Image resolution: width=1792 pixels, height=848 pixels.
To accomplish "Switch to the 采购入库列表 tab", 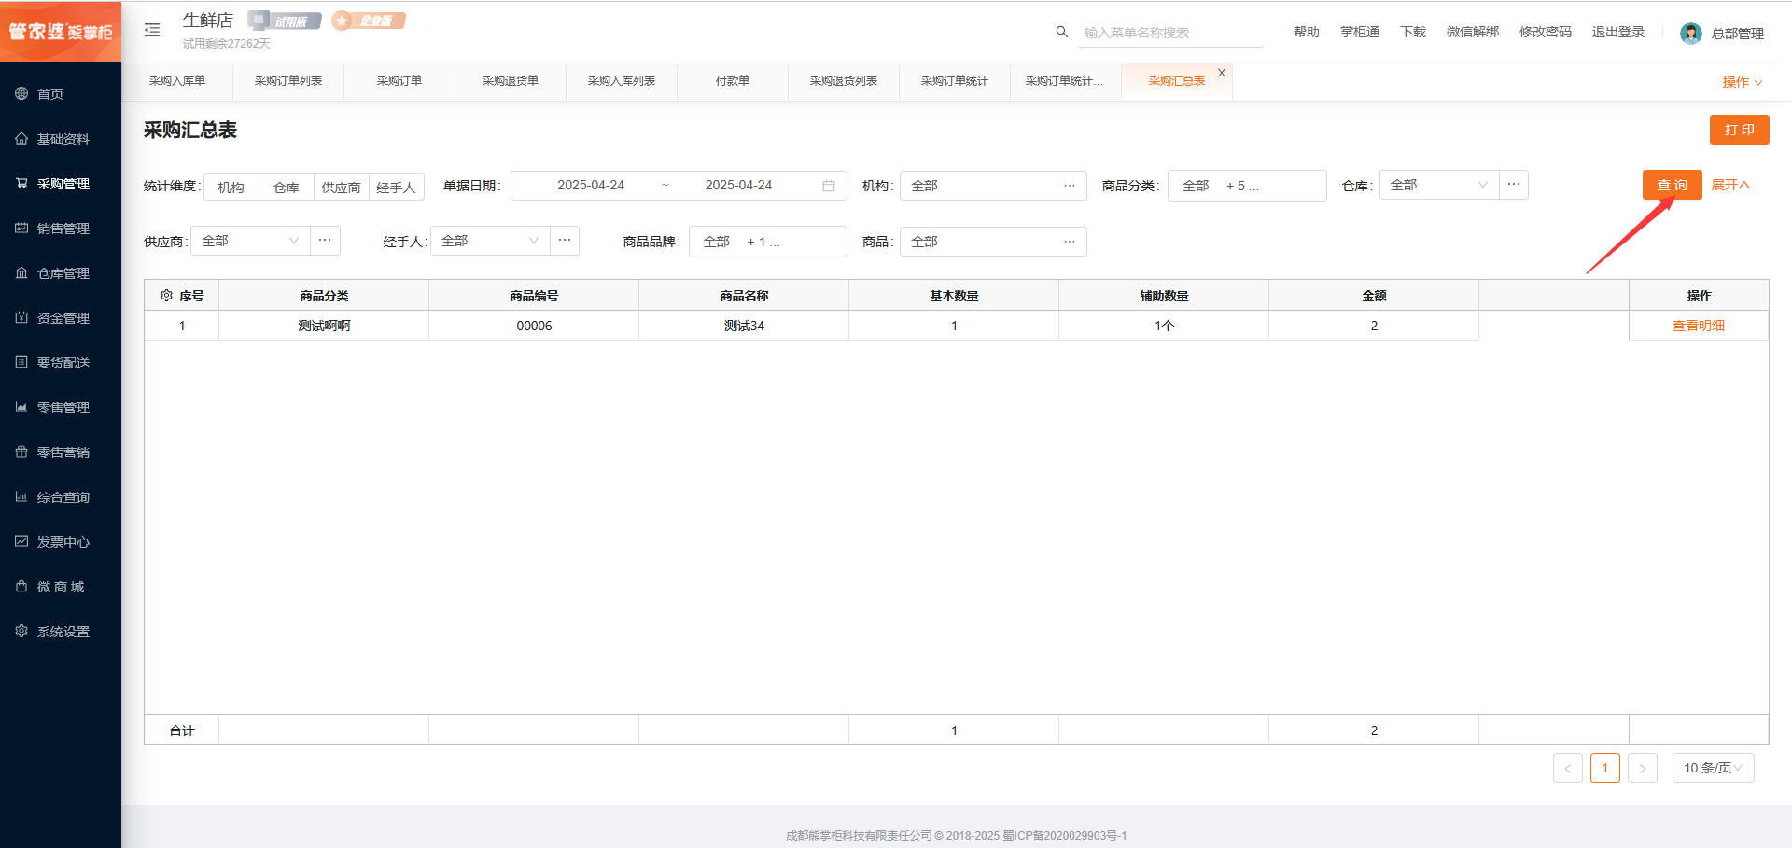I will click(622, 81).
